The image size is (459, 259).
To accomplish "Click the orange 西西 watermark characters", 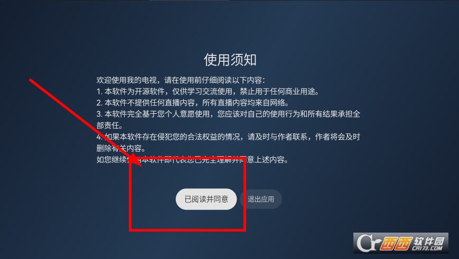I will pos(396,243).
